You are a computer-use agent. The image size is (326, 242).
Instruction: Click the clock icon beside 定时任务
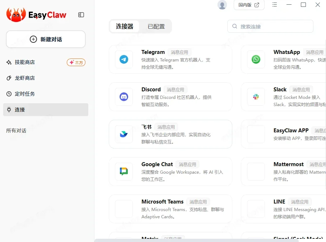point(9,94)
